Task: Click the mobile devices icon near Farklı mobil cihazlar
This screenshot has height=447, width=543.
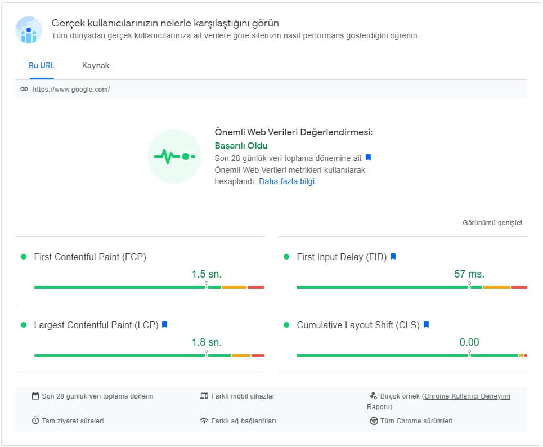Action: point(204,396)
